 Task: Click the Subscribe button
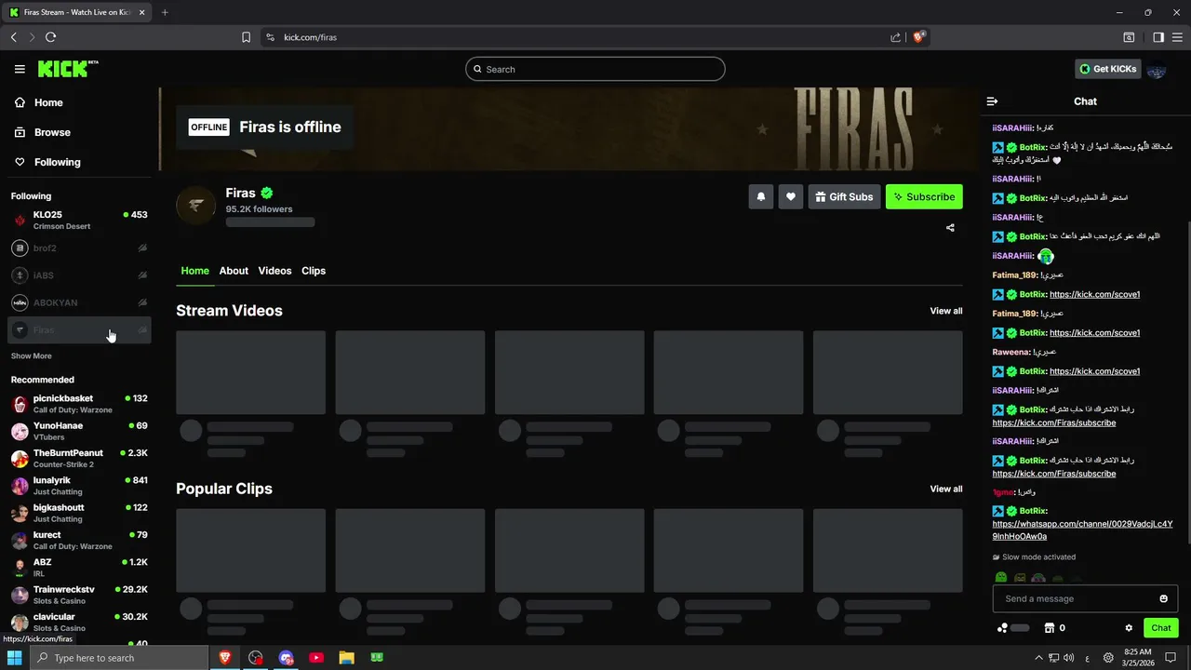pos(924,196)
